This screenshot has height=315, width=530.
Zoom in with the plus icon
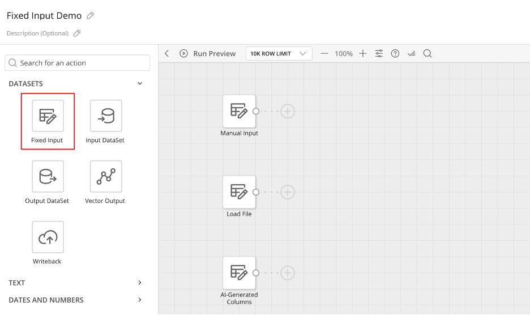click(363, 53)
